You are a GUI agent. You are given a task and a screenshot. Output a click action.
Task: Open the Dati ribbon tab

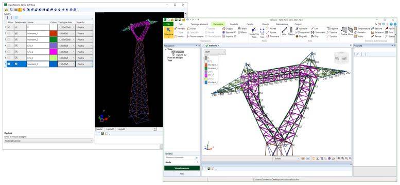[181, 24]
